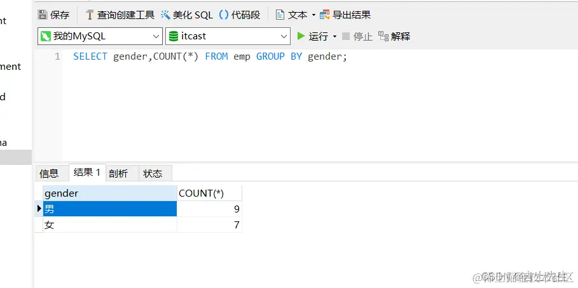
Task: Click the count value 9 cell
Action: click(209, 209)
